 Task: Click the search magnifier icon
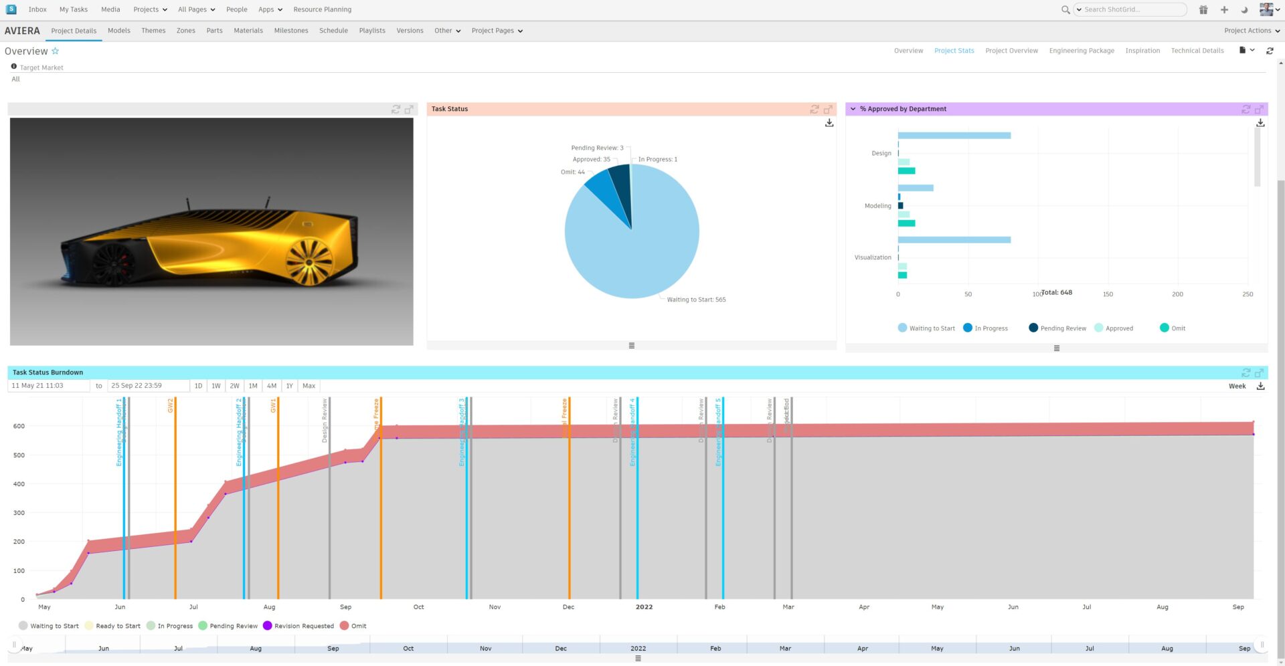pyautogui.click(x=1064, y=9)
